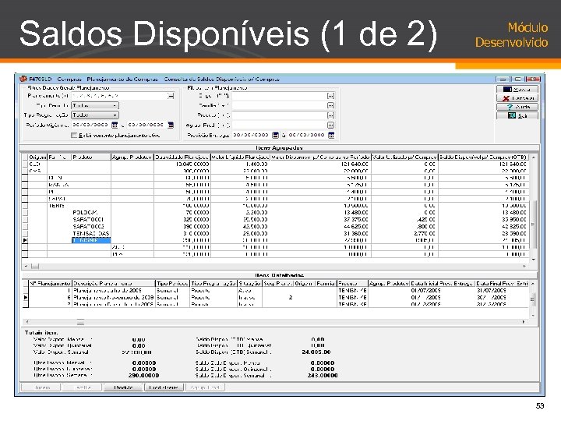Screen dimensions: 561x421
Task: Click the Ajuda help button
Action: pyautogui.click(x=517, y=107)
